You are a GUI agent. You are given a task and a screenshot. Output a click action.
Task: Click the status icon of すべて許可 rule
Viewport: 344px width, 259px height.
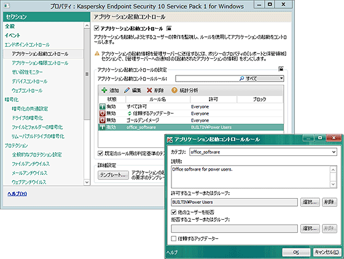pyautogui.click(x=102, y=107)
